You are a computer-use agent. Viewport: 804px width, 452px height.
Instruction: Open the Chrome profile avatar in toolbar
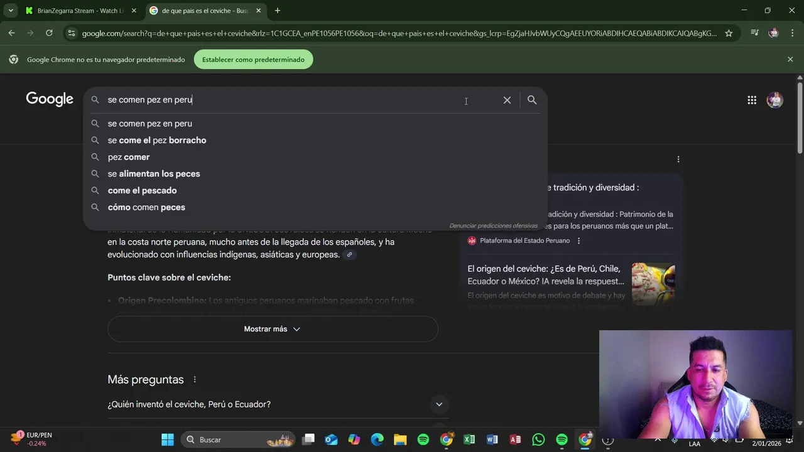pos(773,33)
